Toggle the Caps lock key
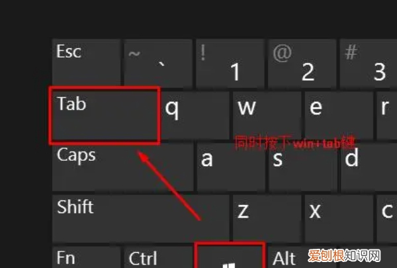Viewport: 397px width, 268px height. 123,167
